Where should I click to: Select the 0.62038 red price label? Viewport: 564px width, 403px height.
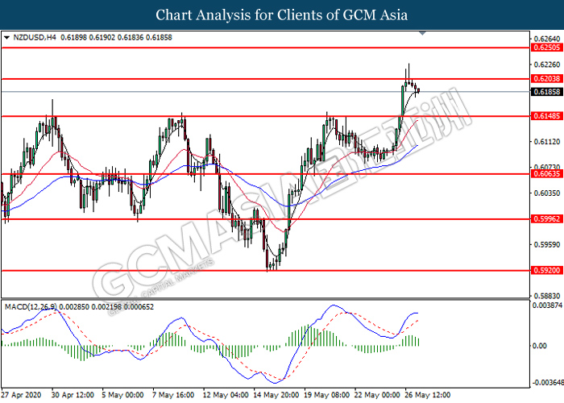click(x=547, y=79)
